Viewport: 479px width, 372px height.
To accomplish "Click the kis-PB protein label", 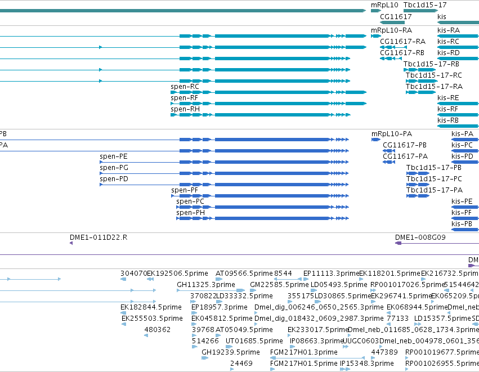I will (462, 225).
